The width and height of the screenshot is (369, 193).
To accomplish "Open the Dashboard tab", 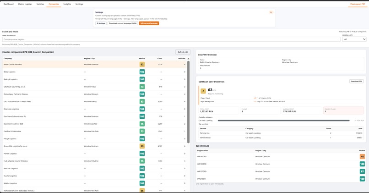I will click(9, 4).
